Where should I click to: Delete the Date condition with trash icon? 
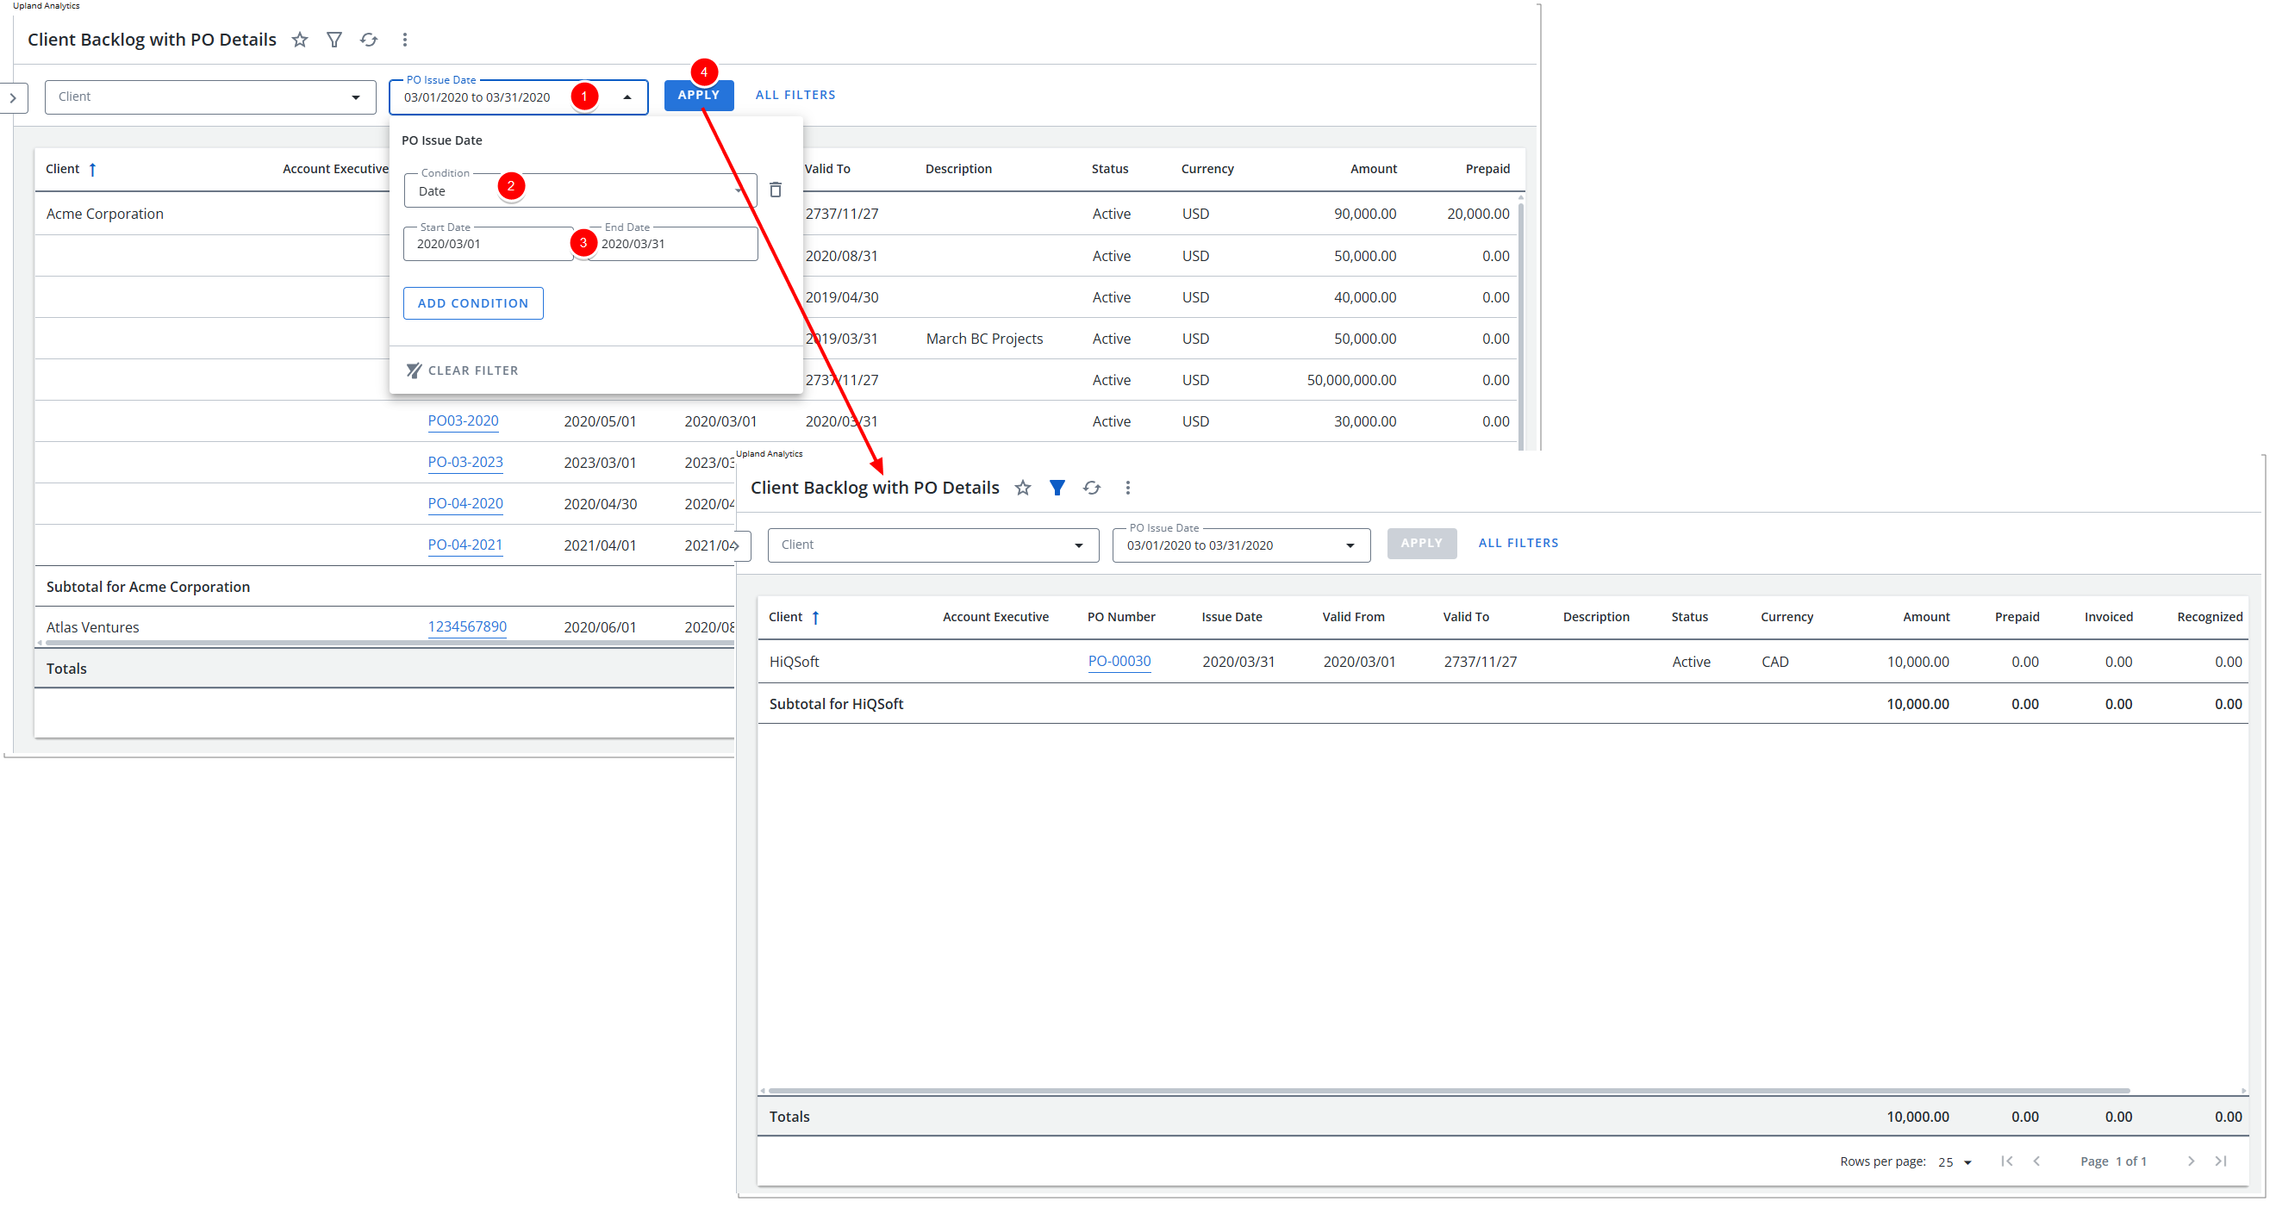pyautogui.click(x=776, y=190)
